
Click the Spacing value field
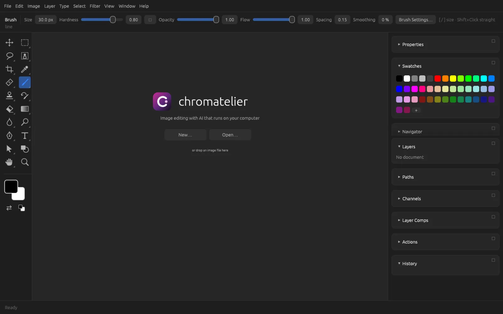pos(342,20)
